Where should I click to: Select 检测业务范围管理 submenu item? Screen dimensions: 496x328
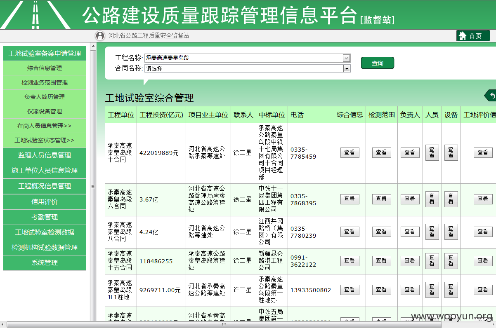point(45,82)
